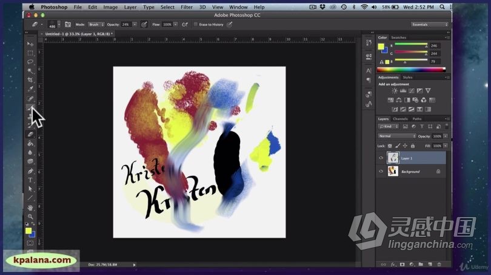The width and height of the screenshot is (491, 275).
Task: Select the Eraser tool in the toolbox
Action: point(30,134)
